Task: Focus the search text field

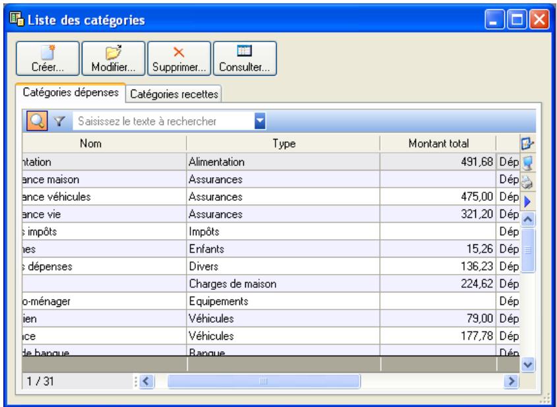Action: point(163,121)
